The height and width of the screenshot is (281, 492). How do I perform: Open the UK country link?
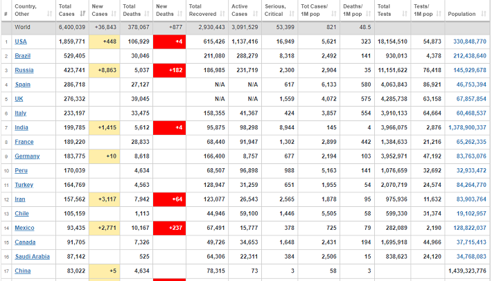[x=19, y=99]
